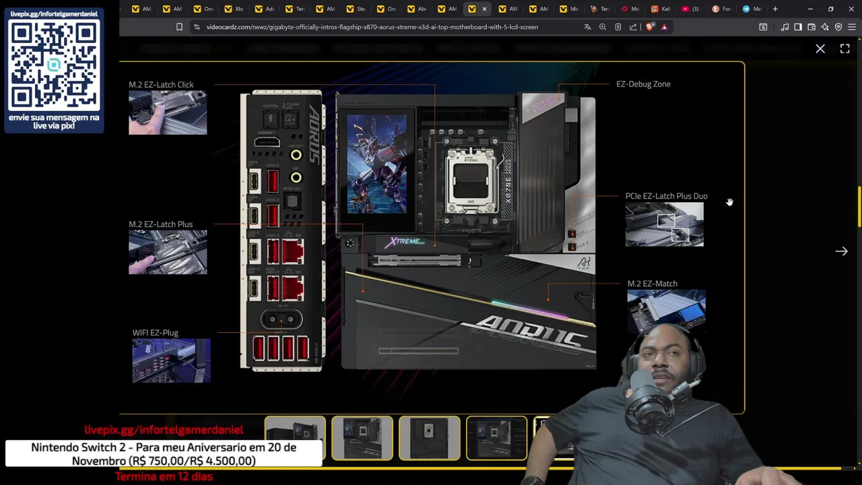Close the image lightbox with the X

(820, 48)
